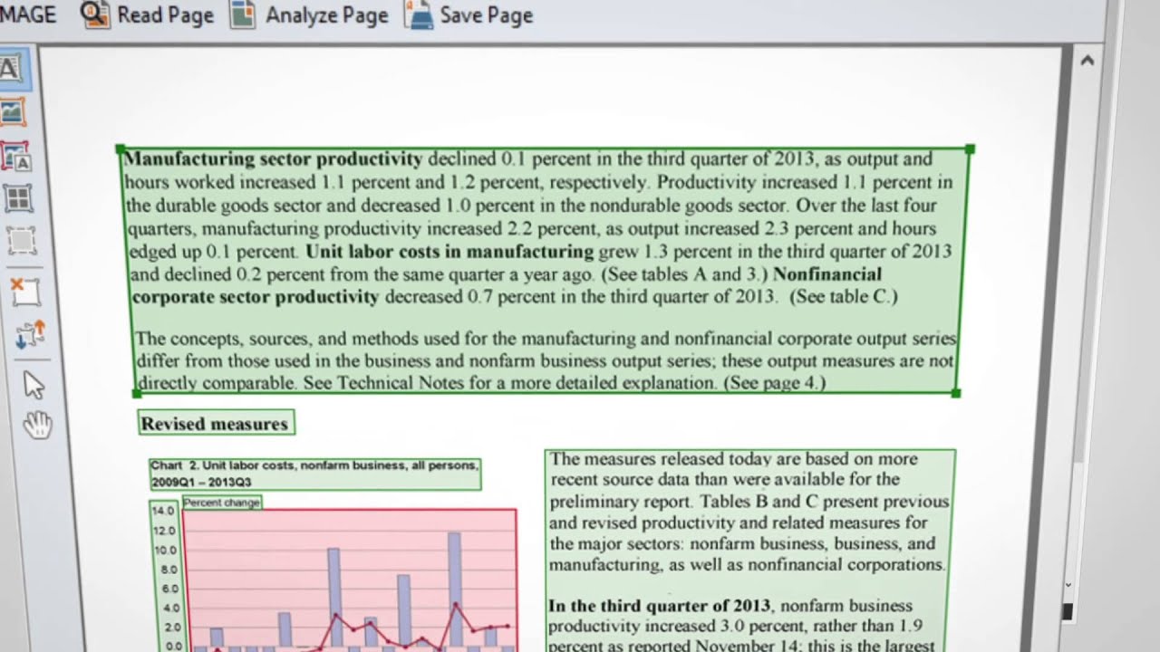Viewport: 1160px width, 652px height.
Task: Click the Save Page button
Action: pos(469,14)
